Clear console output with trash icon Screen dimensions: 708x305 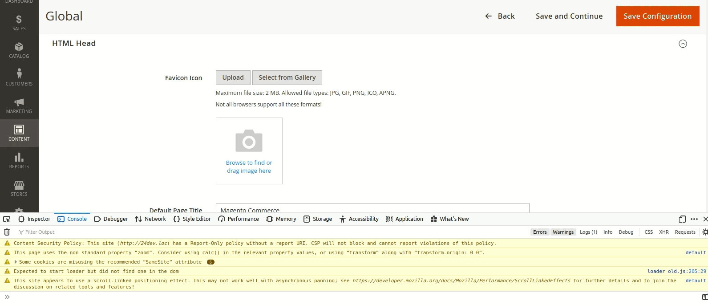pos(7,232)
